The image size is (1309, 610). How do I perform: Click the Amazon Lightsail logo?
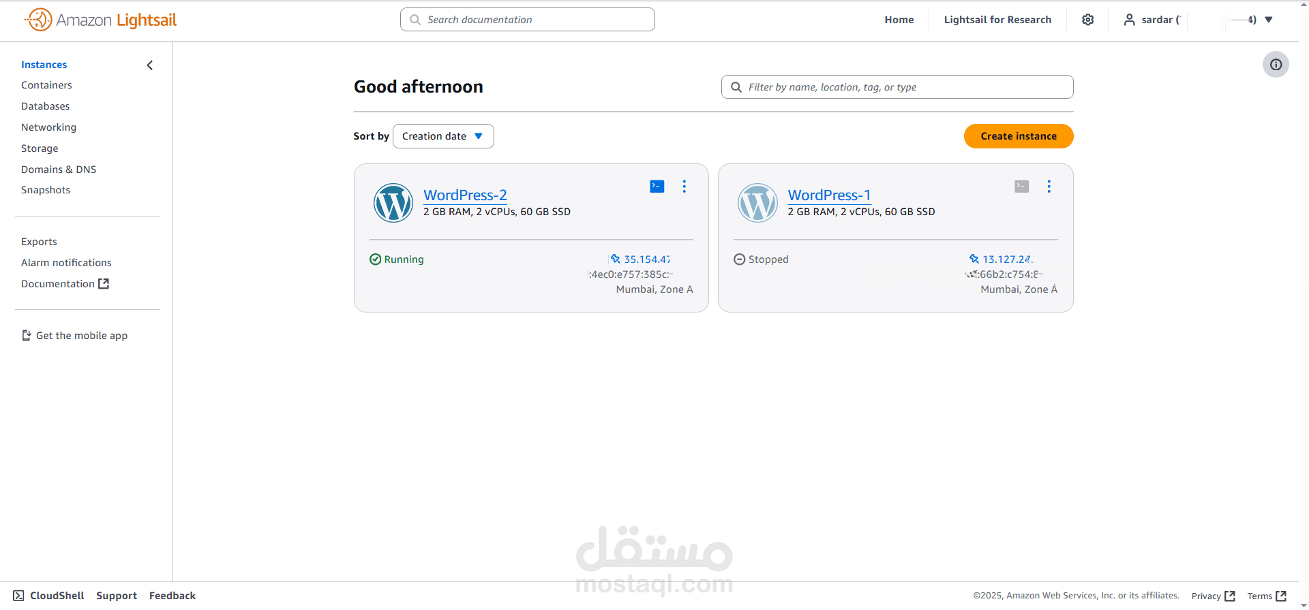[101, 20]
